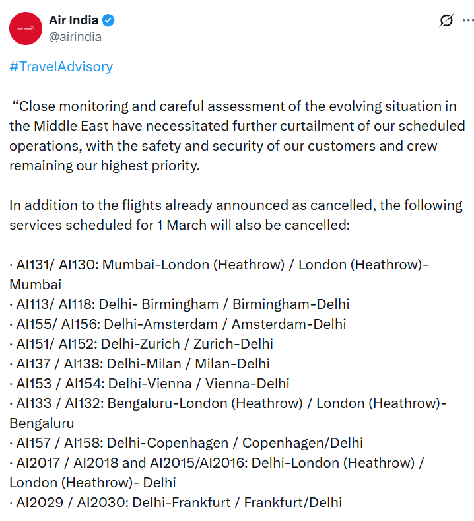Click the Air India profile avatar
Image resolution: width=474 pixels, height=521 pixels.
pyautogui.click(x=26, y=28)
